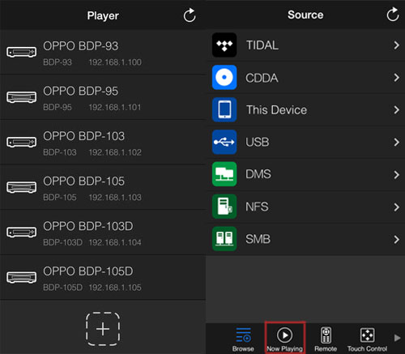The height and width of the screenshot is (354, 405).
Task: Select the OPPO BDP-93 player name
Action: point(81,46)
